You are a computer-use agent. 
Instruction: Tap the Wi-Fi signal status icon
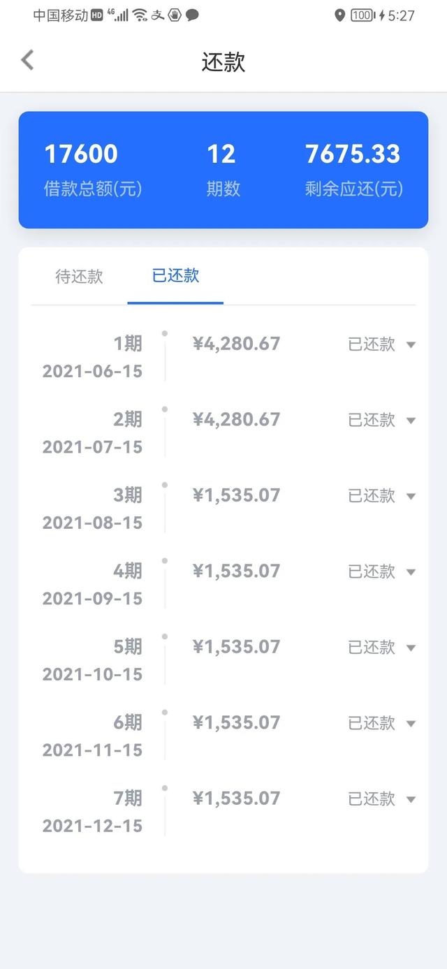click(140, 15)
